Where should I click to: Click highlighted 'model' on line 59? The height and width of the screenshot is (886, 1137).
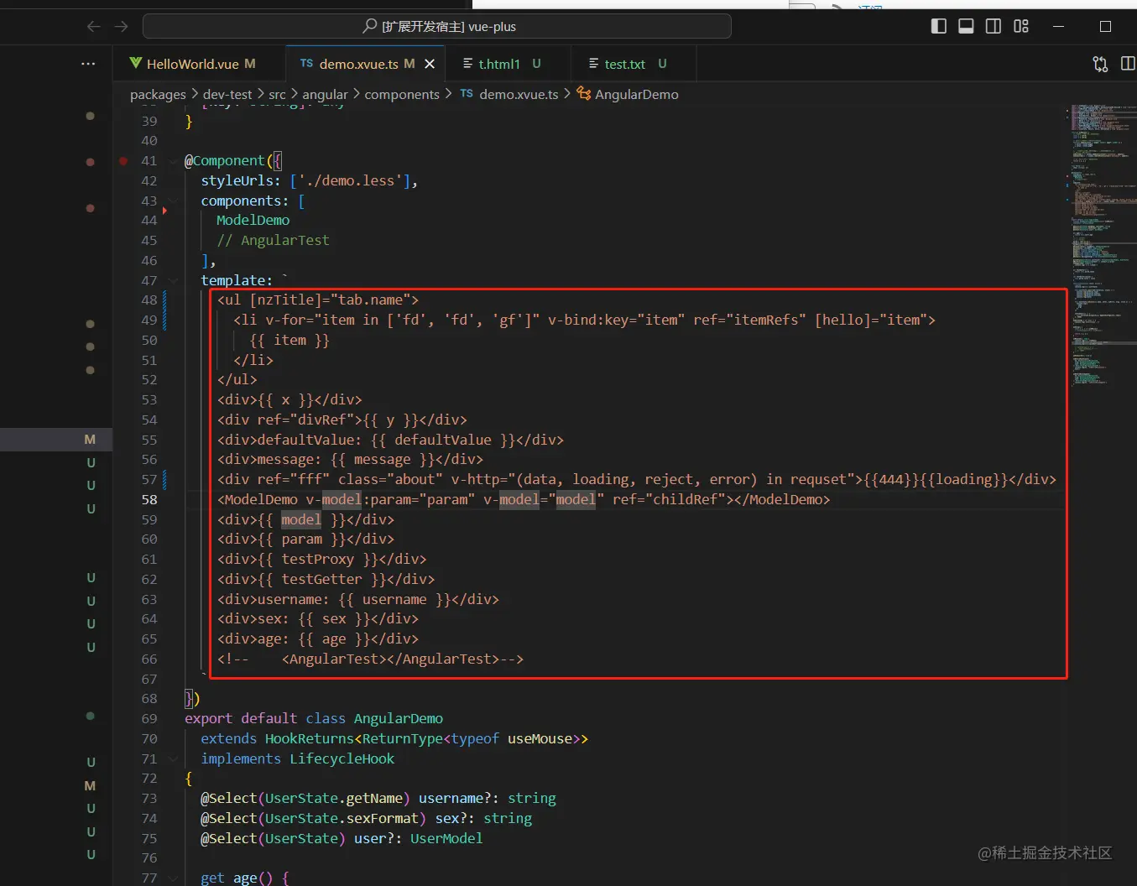(301, 520)
